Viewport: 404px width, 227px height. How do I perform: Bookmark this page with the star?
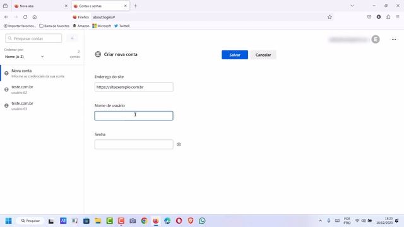click(x=330, y=17)
